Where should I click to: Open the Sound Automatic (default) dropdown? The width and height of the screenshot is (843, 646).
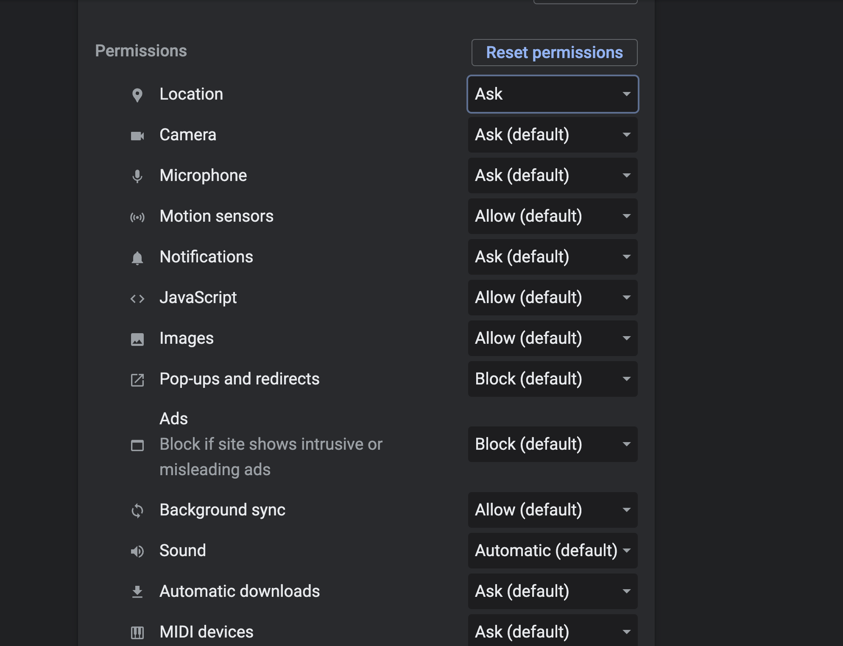point(552,551)
